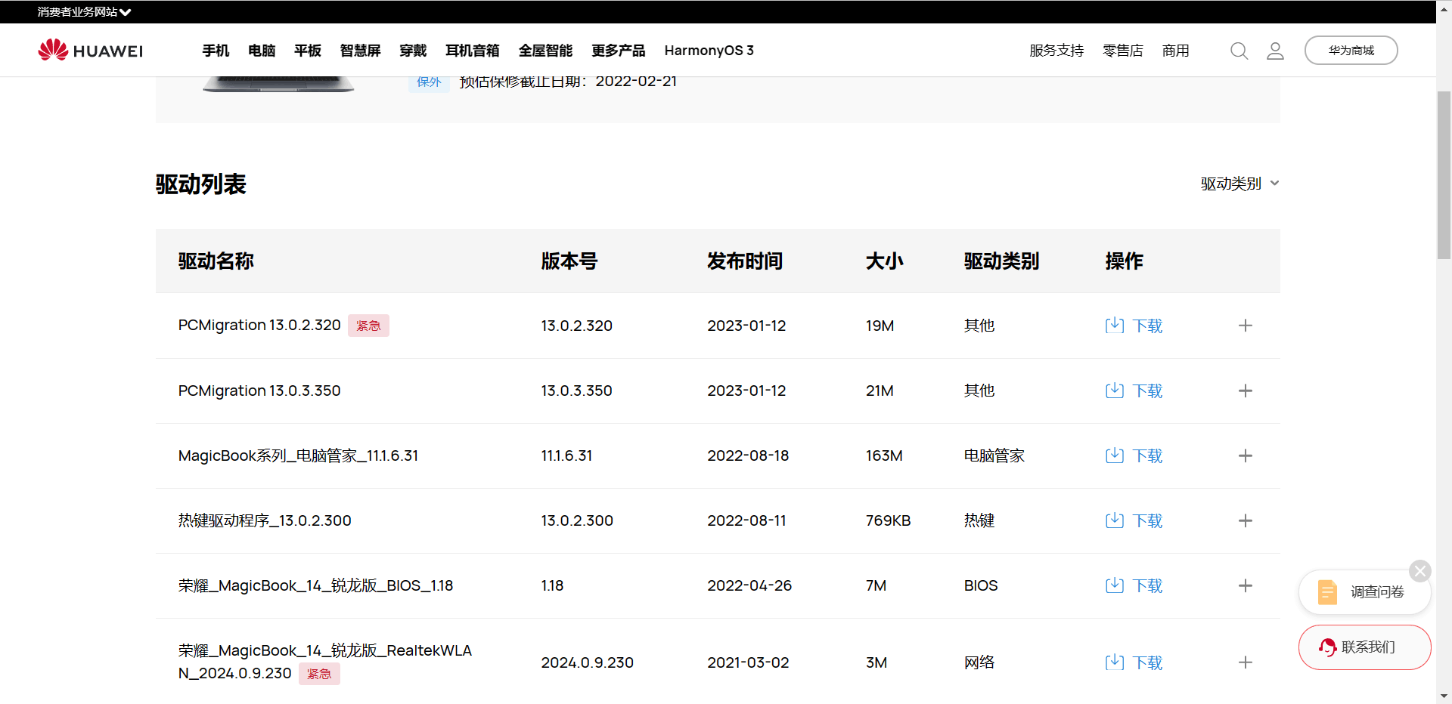This screenshot has width=1452, height=704.
Task: Select driver name 荣耀_MagicBook_14_锐龙版_BIOS_1.18
Action: pyautogui.click(x=315, y=585)
